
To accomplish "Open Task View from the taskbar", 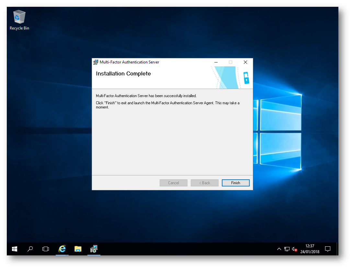I will coord(46,249).
